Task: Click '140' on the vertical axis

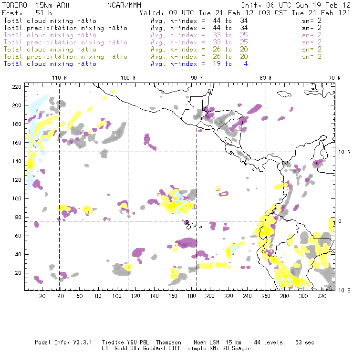Action: (17, 161)
